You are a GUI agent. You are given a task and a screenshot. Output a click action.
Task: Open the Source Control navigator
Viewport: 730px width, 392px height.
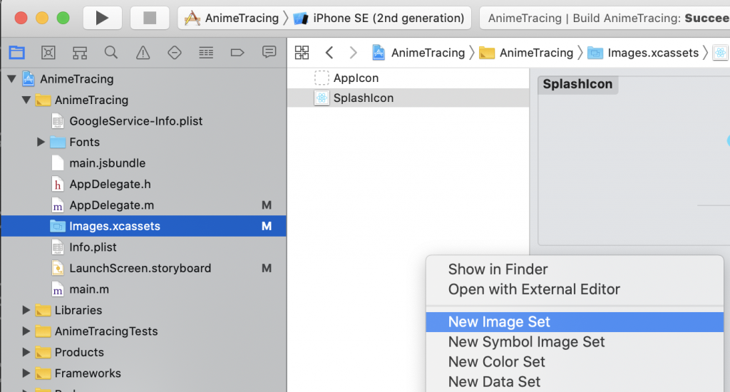click(x=48, y=53)
